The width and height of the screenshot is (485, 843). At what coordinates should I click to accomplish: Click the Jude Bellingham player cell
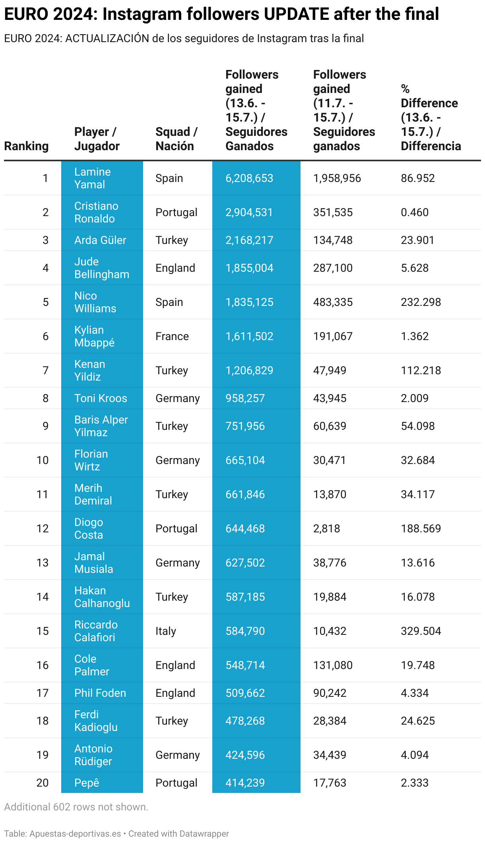click(x=101, y=268)
